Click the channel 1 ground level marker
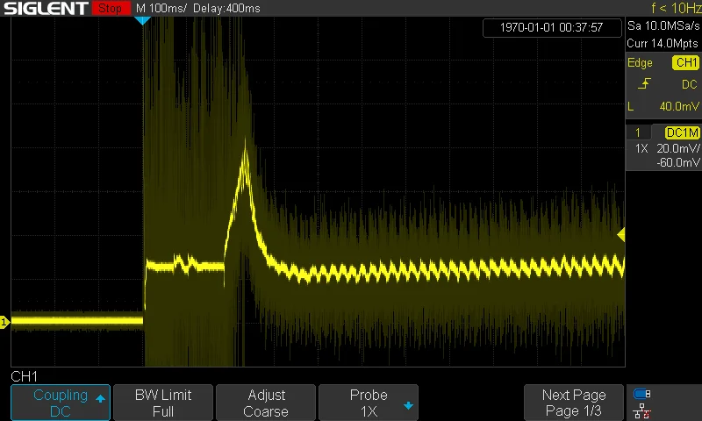The image size is (702, 421). point(4,323)
